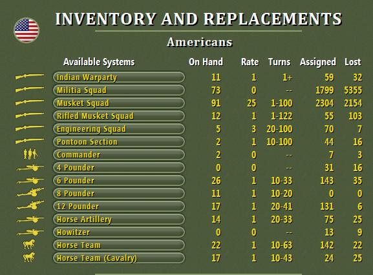Click Horse Team assigned value 142
This screenshot has height=275, width=373.
point(327,245)
